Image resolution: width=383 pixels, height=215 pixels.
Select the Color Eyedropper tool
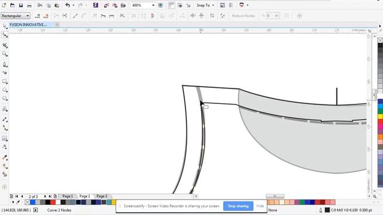click(5, 158)
